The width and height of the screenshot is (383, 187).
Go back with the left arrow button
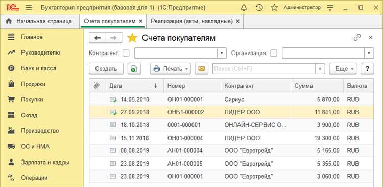click(x=98, y=38)
